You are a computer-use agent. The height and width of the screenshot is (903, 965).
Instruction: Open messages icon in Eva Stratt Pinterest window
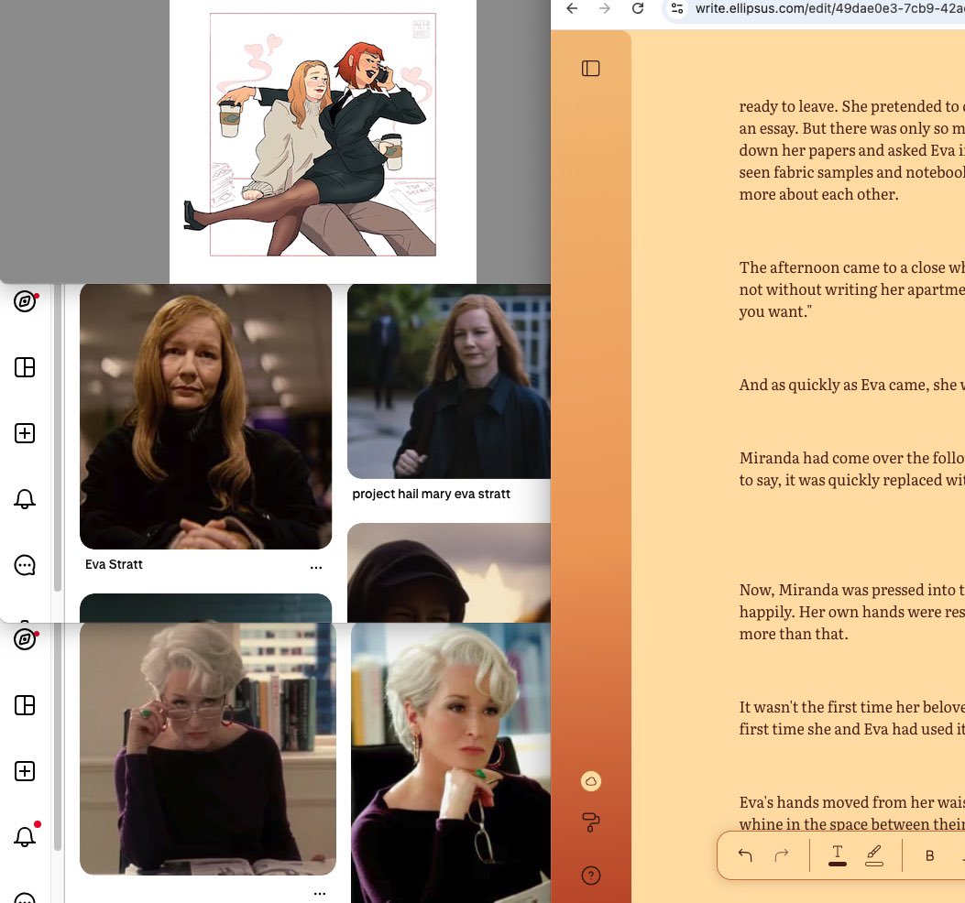click(25, 565)
